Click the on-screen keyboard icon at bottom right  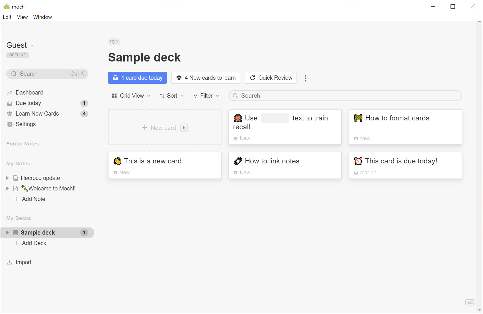tap(470, 302)
